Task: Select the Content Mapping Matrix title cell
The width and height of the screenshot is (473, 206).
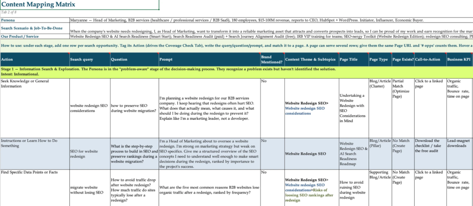Action: (x=79, y=5)
